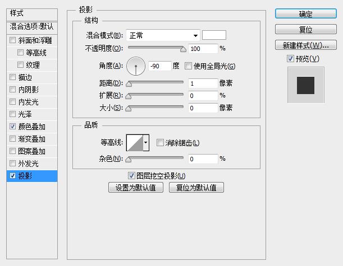
Task: Toggle 消除锯齿 checkbox
Action: (x=160, y=143)
